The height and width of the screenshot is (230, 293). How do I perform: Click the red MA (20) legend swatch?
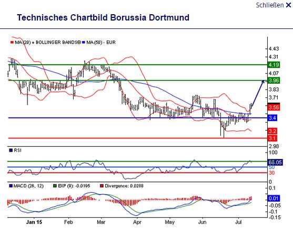(12, 43)
